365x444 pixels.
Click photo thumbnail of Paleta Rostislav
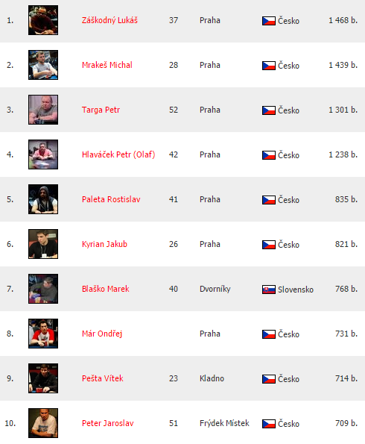pos(43,199)
